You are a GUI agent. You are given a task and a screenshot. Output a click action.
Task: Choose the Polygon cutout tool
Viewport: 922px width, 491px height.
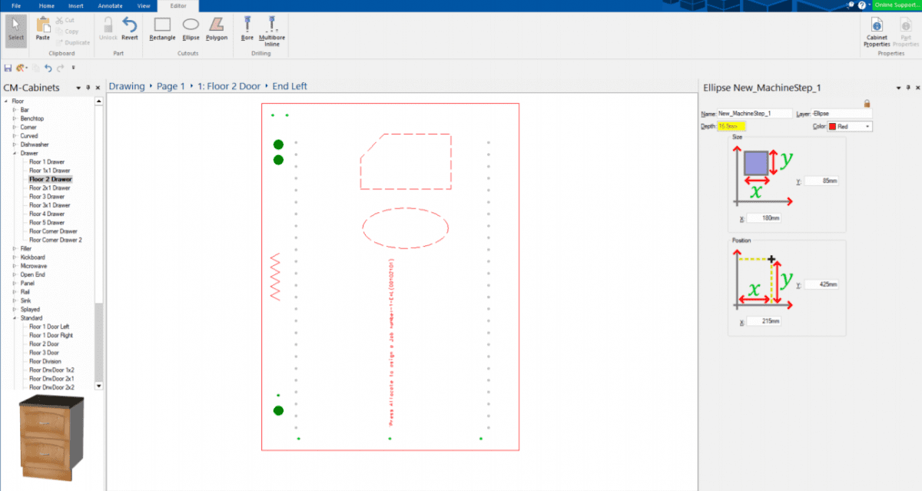click(217, 28)
